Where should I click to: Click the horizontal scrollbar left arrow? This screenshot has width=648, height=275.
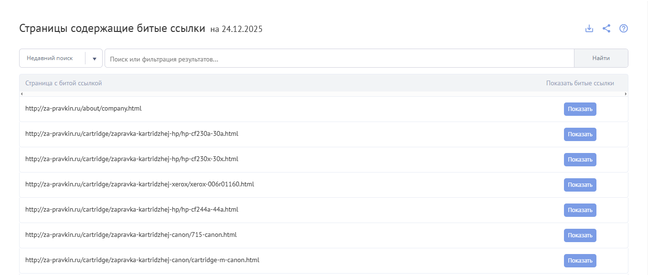[22, 94]
